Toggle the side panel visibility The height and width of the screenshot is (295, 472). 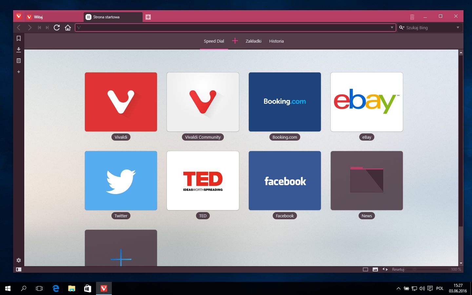coord(19,269)
